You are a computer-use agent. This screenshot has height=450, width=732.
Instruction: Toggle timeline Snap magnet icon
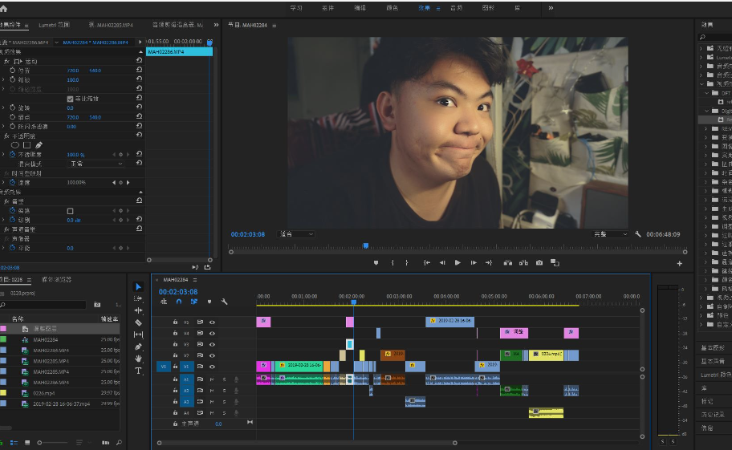(179, 302)
